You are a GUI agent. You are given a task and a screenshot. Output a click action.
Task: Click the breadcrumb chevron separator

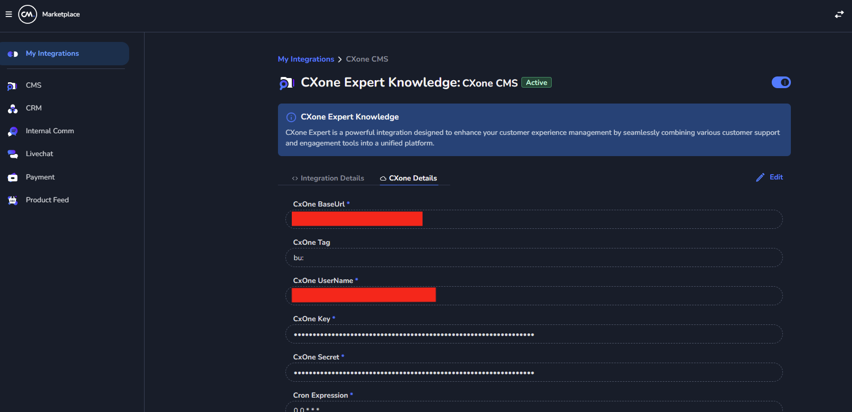tap(340, 59)
